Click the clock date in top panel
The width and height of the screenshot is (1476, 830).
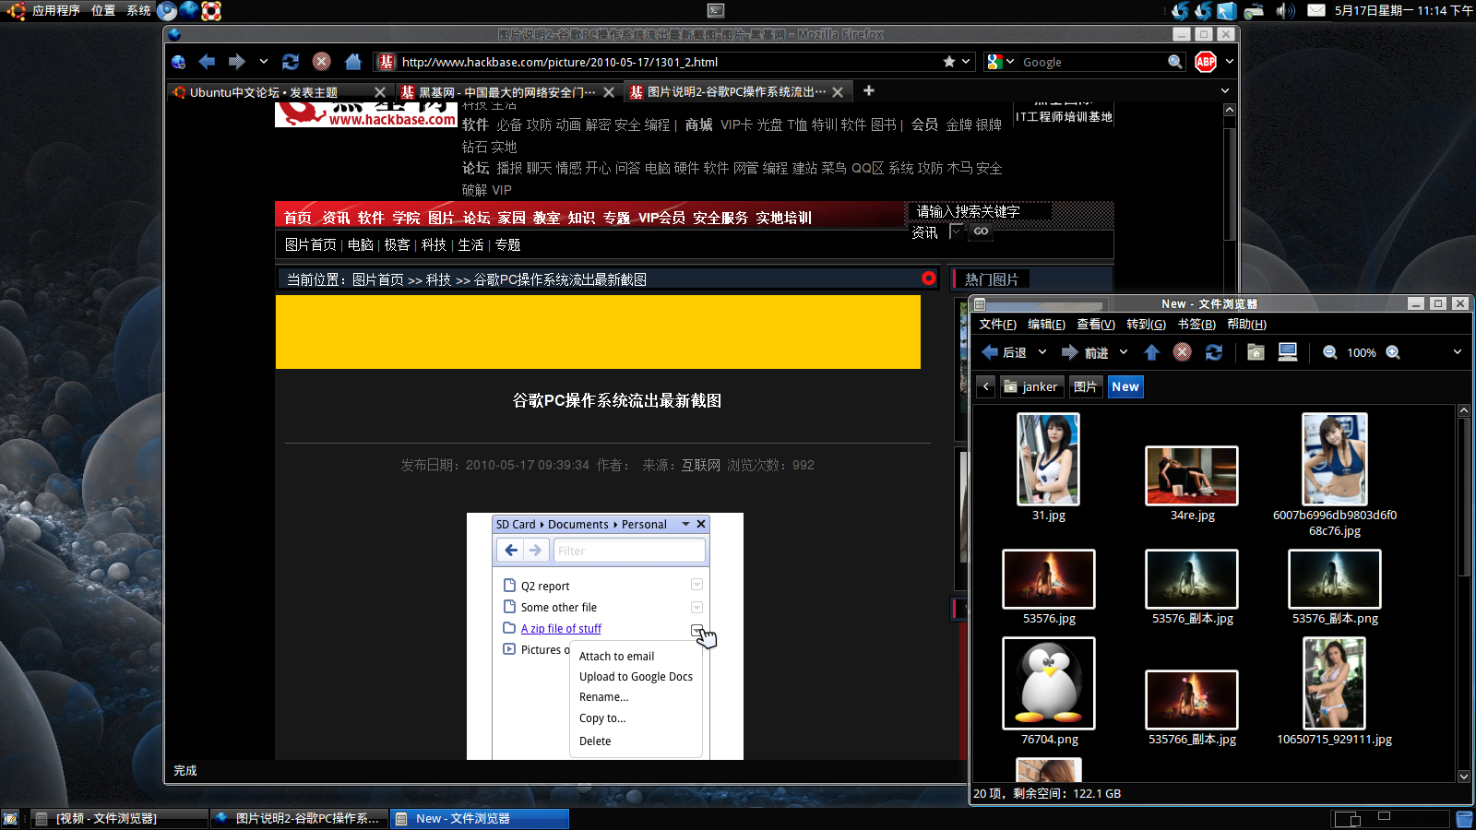pos(1403,11)
